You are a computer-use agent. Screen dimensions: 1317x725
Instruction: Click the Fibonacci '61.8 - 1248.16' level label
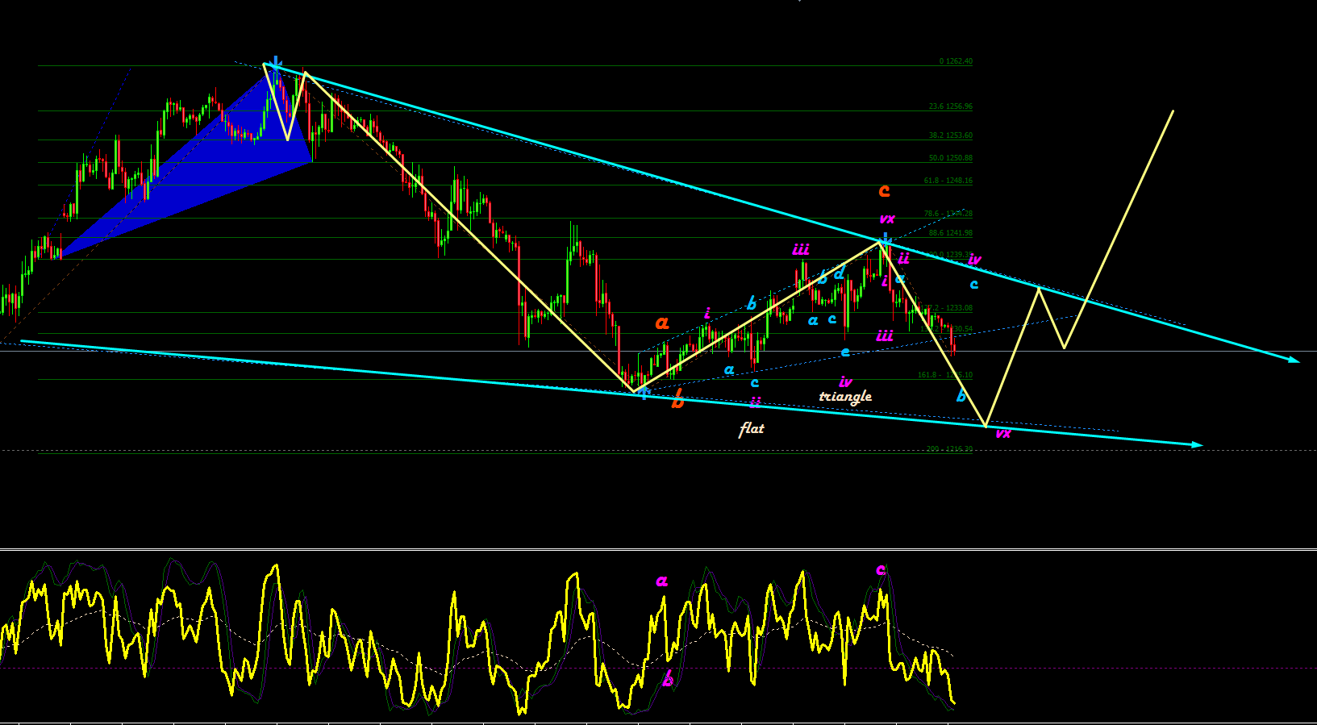point(948,181)
